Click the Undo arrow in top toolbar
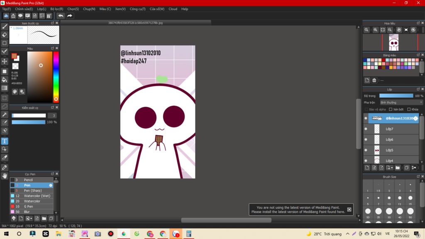 [x=61, y=16]
